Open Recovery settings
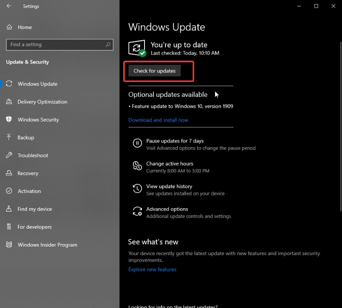 [28, 173]
